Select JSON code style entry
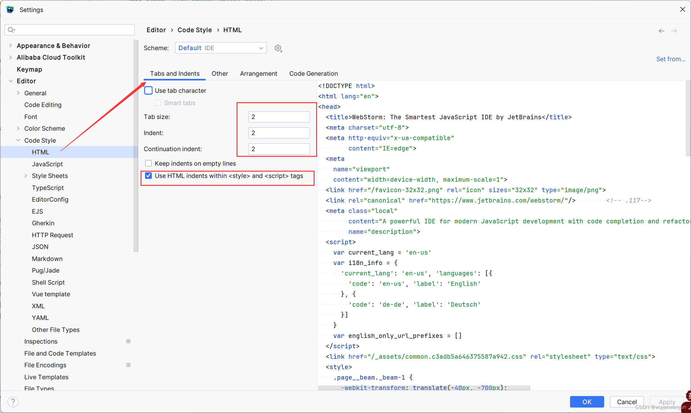The height and width of the screenshot is (413, 691). click(x=40, y=247)
